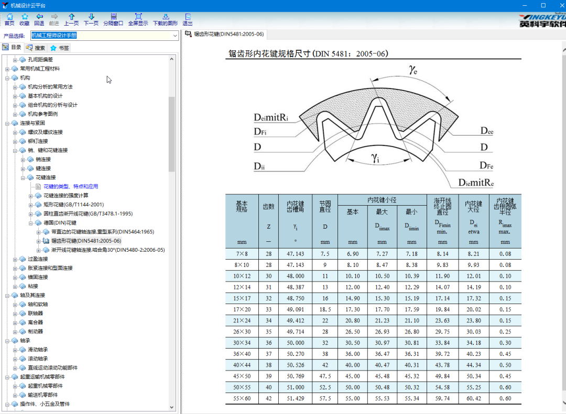Screen dimensions: 566x414
Task: Click the tree panel scroll-down arrow
Action: pos(172,407)
